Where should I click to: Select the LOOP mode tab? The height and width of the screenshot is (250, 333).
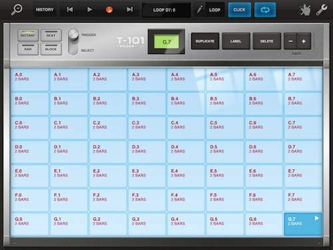pyautogui.click(x=214, y=10)
